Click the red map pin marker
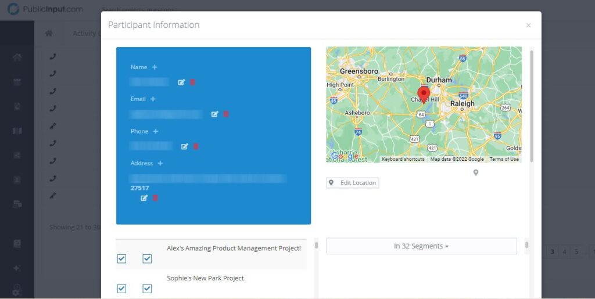The height and width of the screenshot is (299, 595). [x=424, y=94]
